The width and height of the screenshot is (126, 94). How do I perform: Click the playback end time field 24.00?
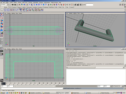click(100, 86)
